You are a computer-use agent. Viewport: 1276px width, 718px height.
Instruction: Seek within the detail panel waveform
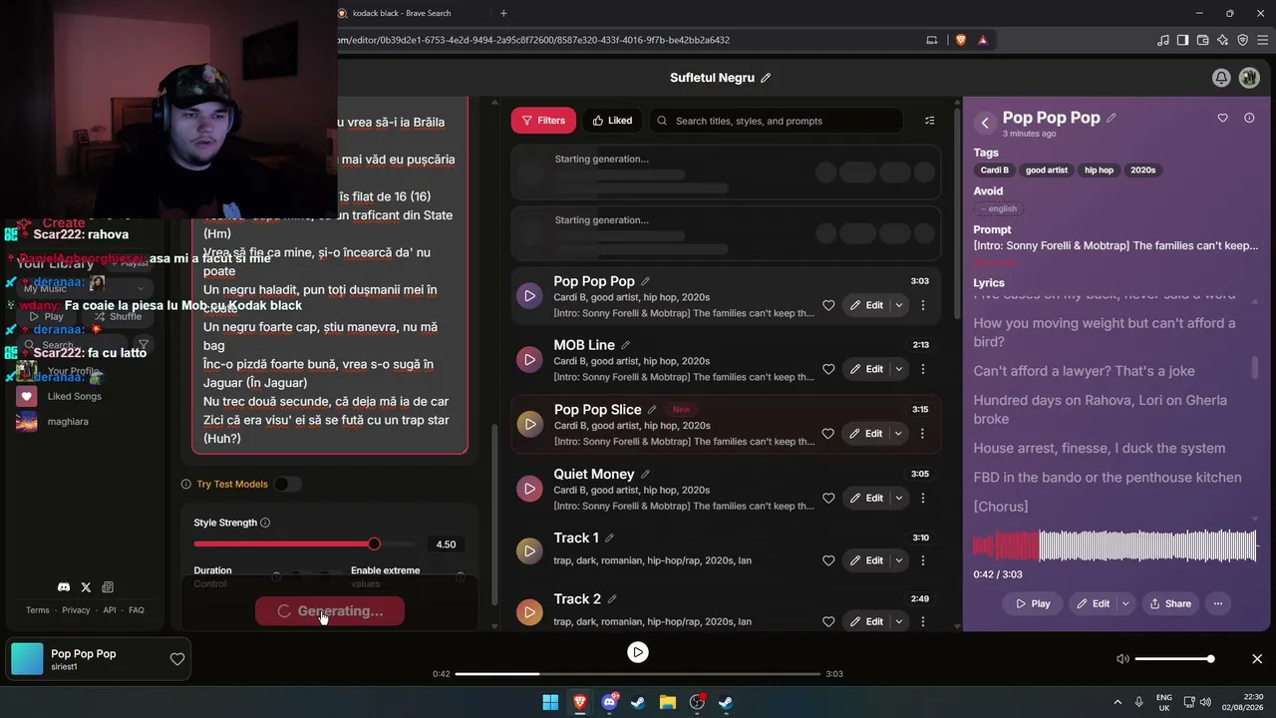pos(1116,545)
